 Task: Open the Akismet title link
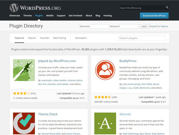pos(125,114)
